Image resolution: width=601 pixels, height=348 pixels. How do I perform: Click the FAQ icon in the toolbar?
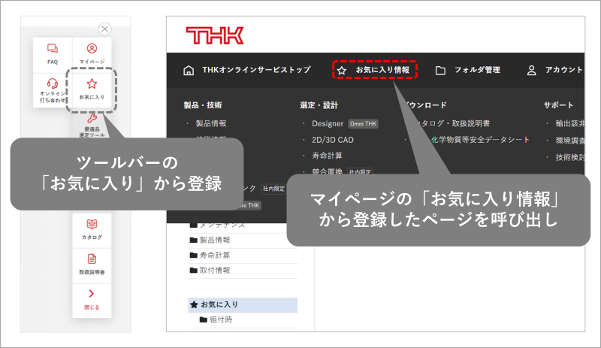[53, 53]
